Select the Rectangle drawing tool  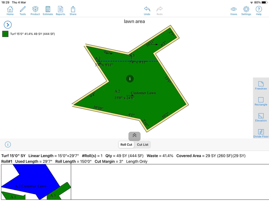261,101
